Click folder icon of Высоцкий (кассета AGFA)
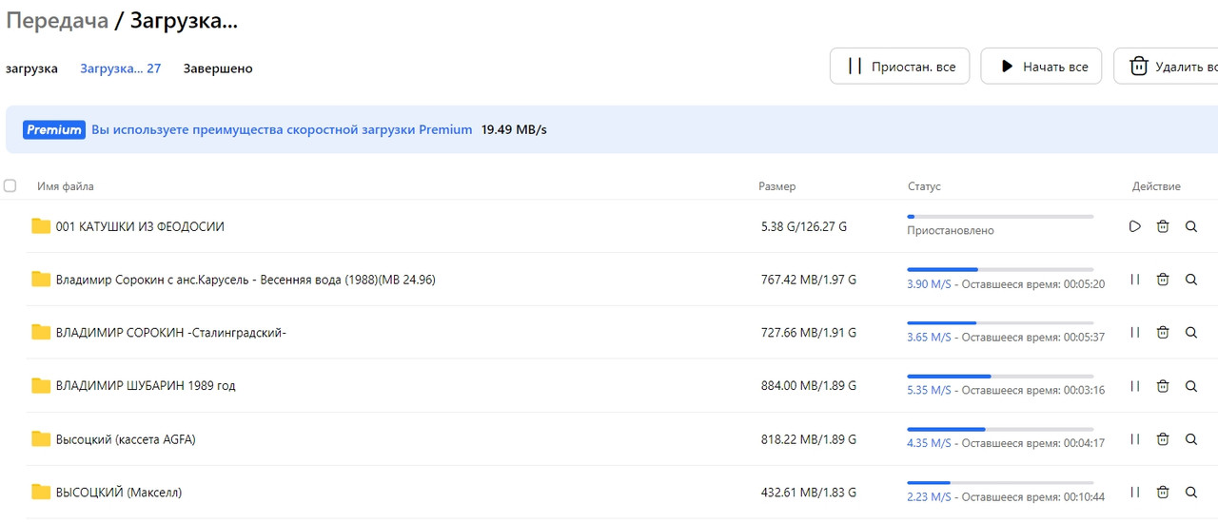Screen dimensions: 1218x523 click(x=41, y=439)
